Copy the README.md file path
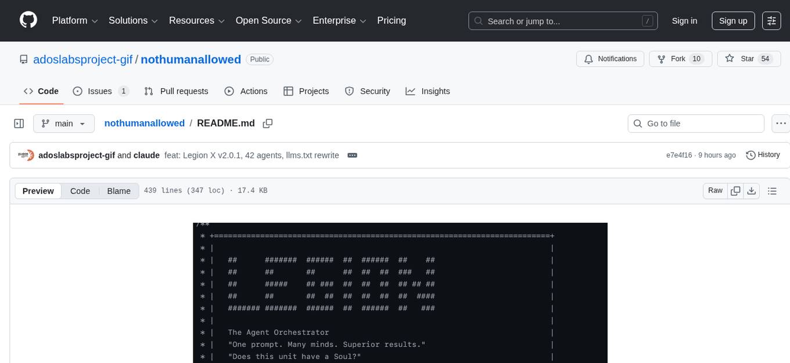Viewport: 790px width, 363px height. point(268,124)
